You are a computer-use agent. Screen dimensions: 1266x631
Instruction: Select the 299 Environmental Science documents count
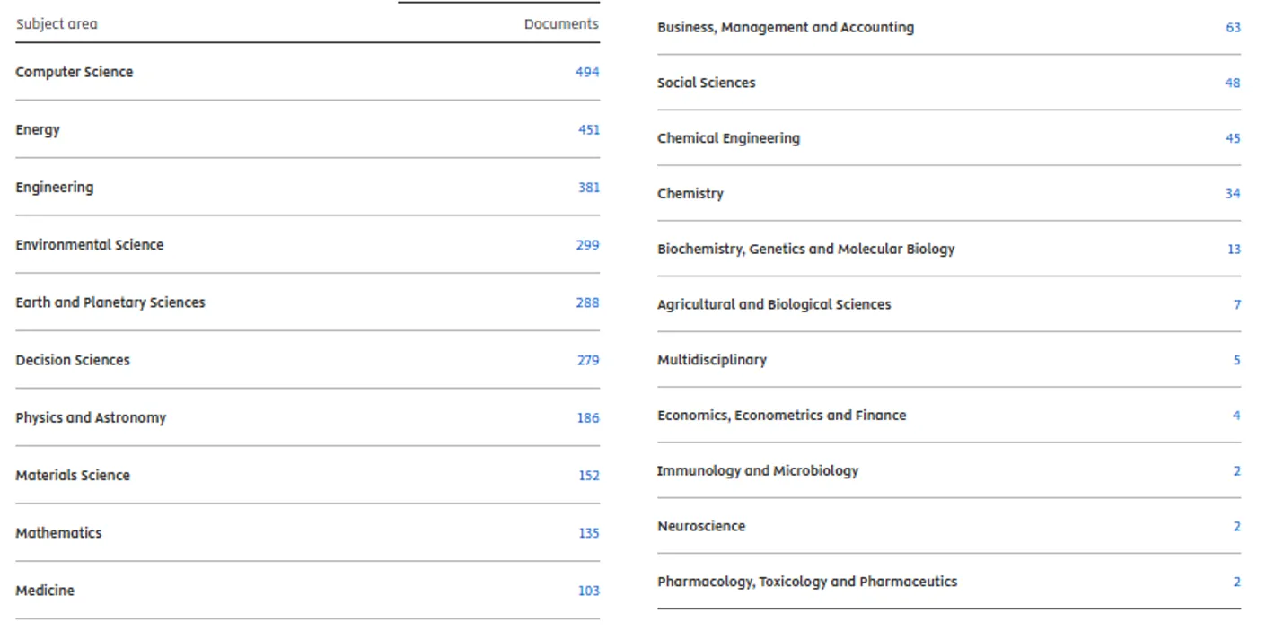click(587, 245)
